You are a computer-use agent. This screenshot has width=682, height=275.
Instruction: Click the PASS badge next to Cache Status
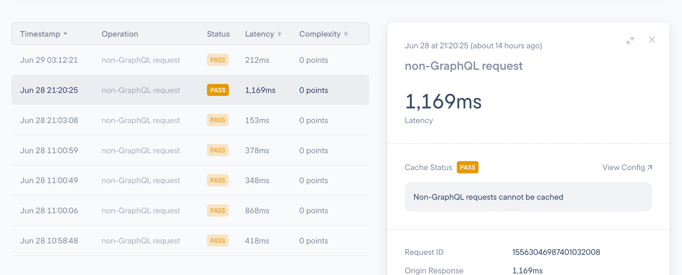pyautogui.click(x=467, y=167)
